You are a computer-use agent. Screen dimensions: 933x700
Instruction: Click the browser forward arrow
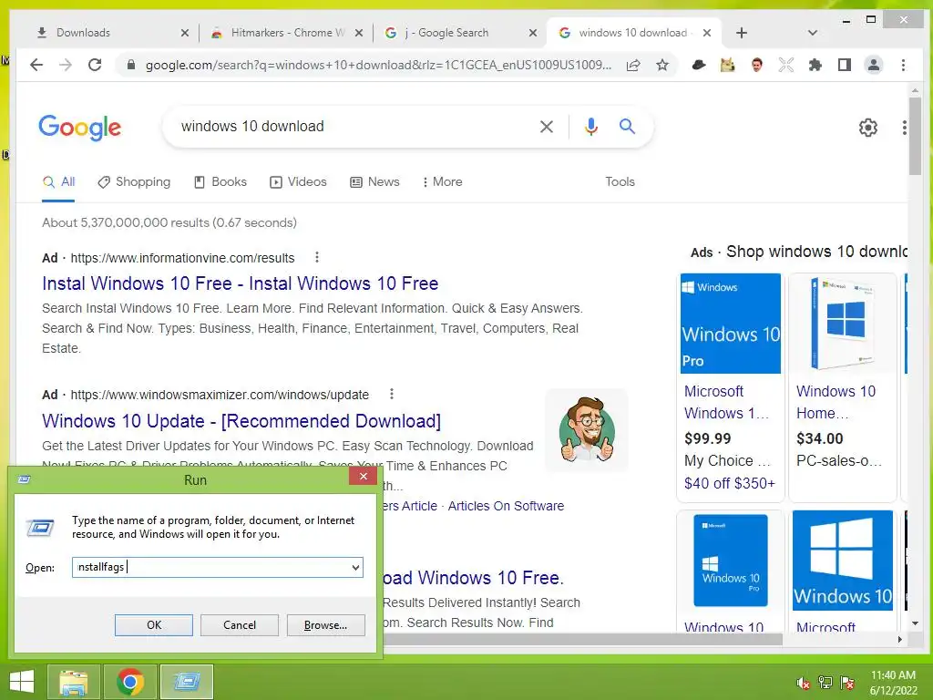tap(66, 65)
